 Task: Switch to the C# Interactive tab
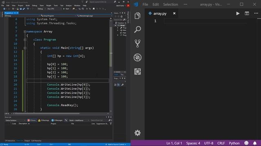[10, 141]
